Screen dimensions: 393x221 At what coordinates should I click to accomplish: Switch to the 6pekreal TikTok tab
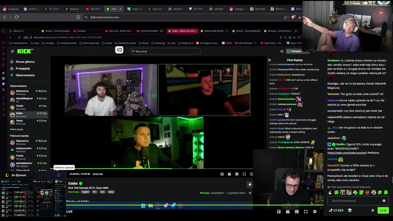(x=72, y=9)
